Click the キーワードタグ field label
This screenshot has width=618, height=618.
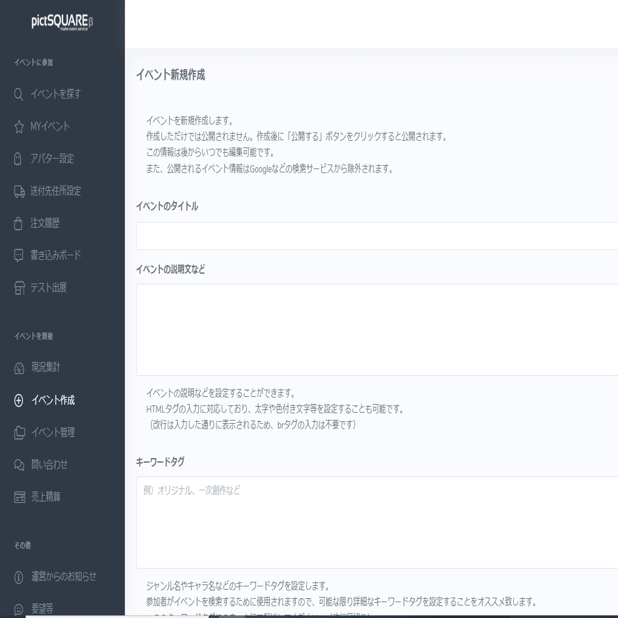[160, 462]
